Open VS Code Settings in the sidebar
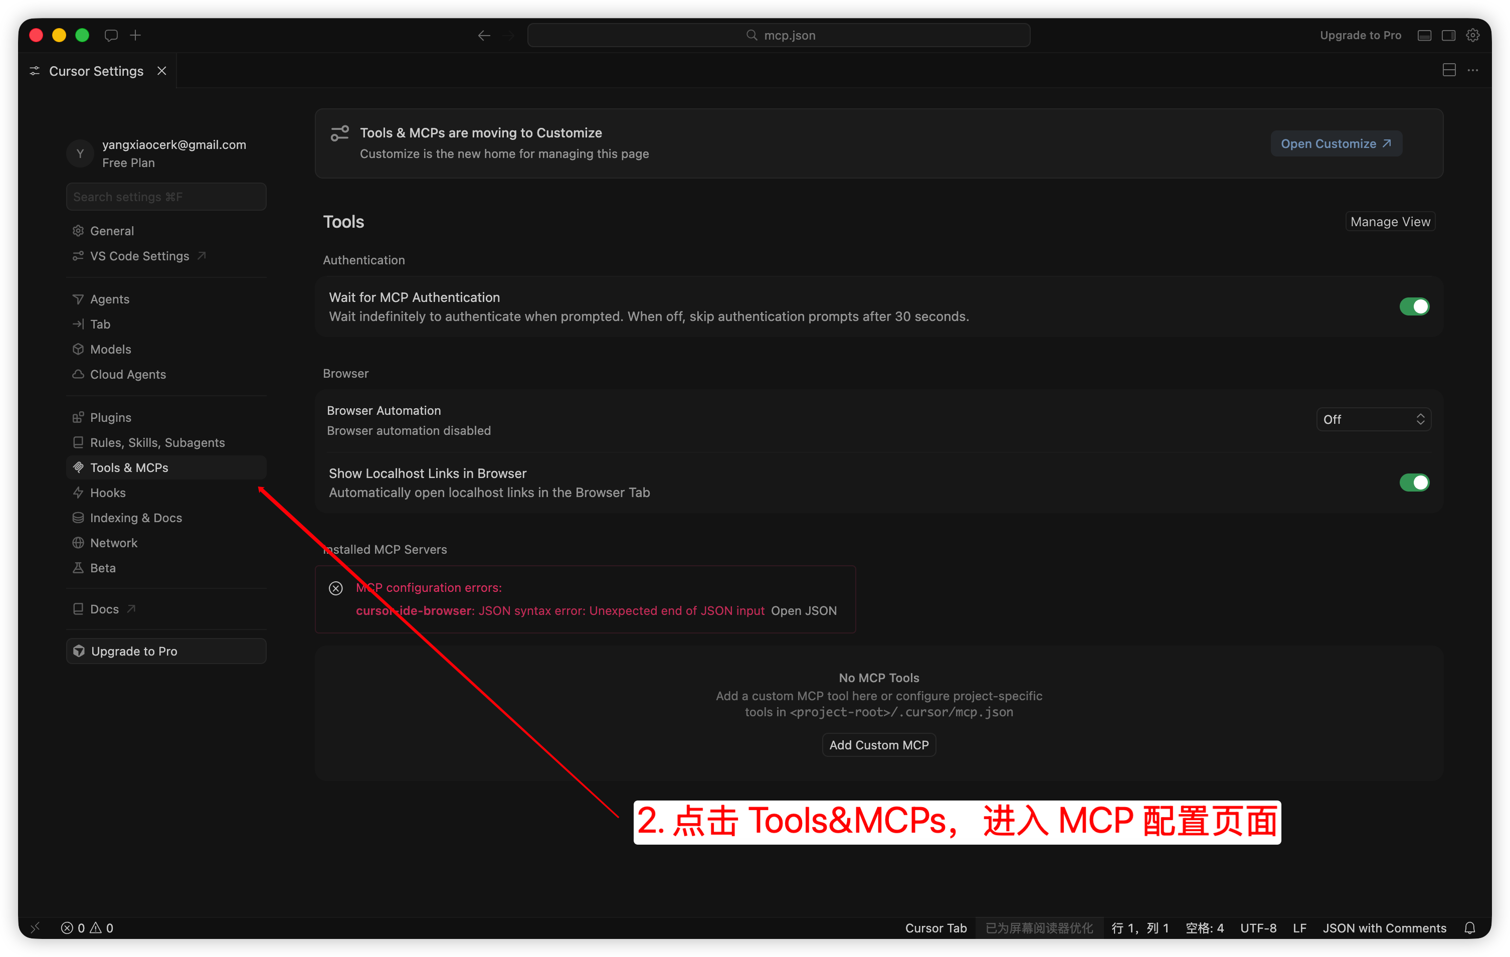1510x957 pixels. 166,256
